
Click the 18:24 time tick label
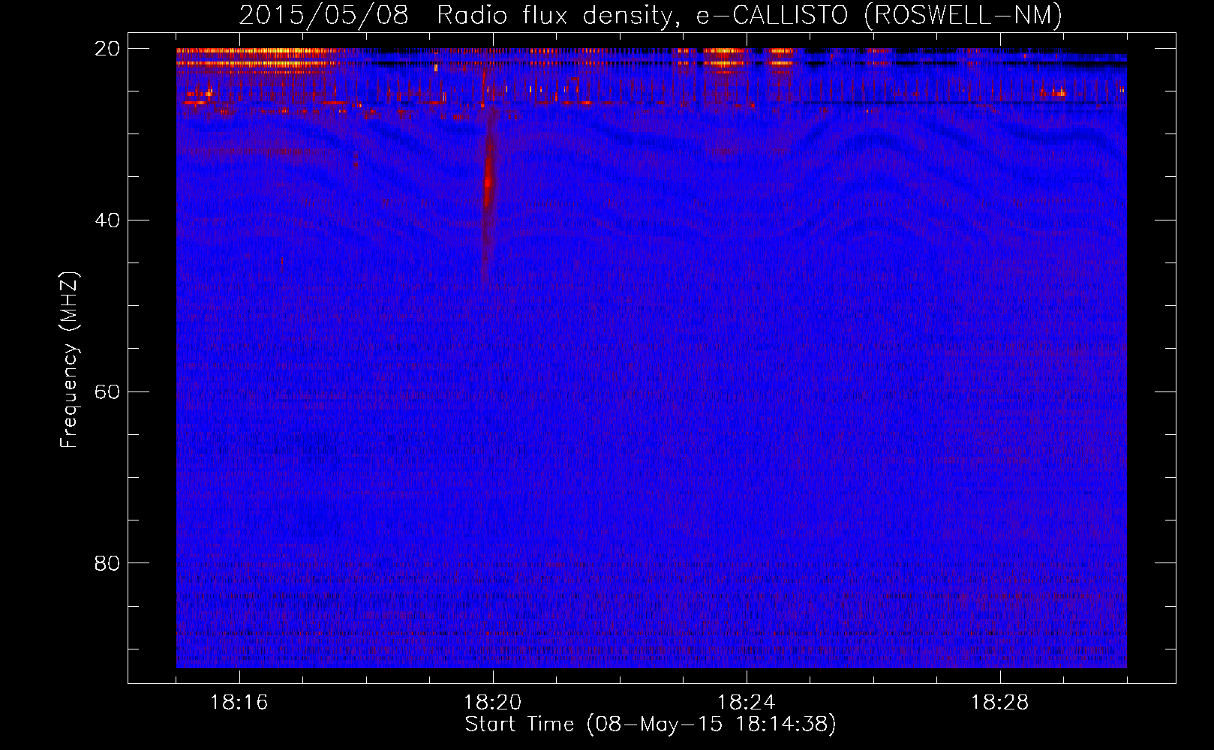tap(747, 703)
